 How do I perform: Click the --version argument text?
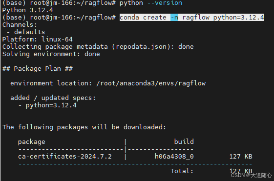click(x=165, y=3)
